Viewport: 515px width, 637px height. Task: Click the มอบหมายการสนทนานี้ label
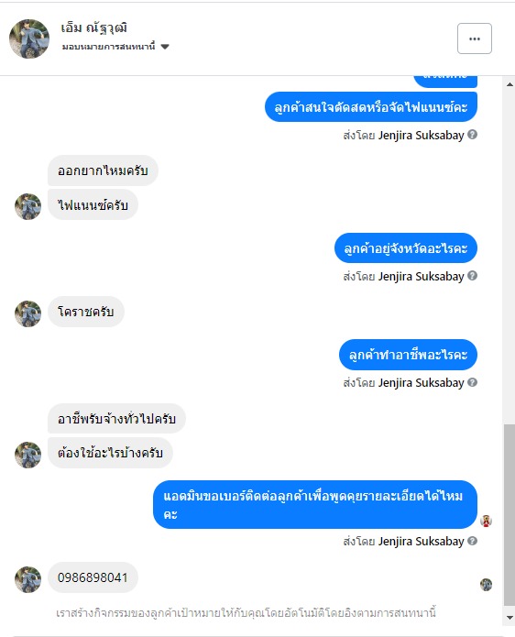tap(108, 47)
